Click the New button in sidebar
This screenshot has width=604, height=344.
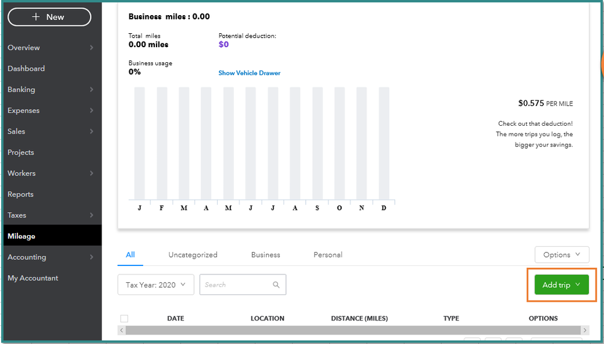[x=50, y=17]
